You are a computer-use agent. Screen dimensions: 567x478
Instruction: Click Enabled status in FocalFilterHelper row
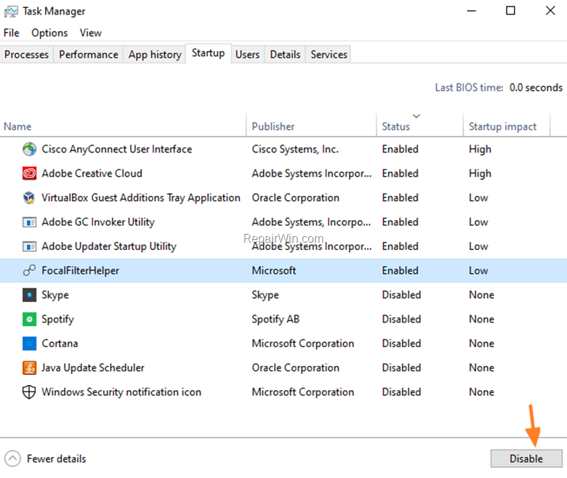pos(400,270)
